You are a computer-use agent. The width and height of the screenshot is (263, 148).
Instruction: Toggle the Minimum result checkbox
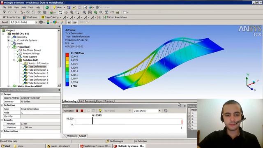tap(5, 124)
